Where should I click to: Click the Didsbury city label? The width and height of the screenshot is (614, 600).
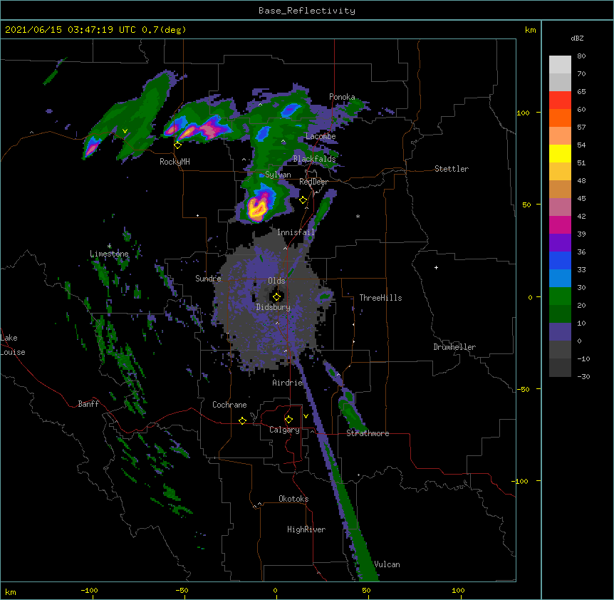(274, 307)
